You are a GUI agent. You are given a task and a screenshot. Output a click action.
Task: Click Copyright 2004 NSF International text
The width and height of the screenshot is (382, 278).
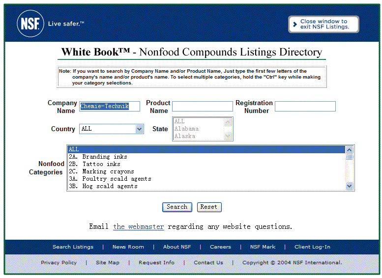292,263
